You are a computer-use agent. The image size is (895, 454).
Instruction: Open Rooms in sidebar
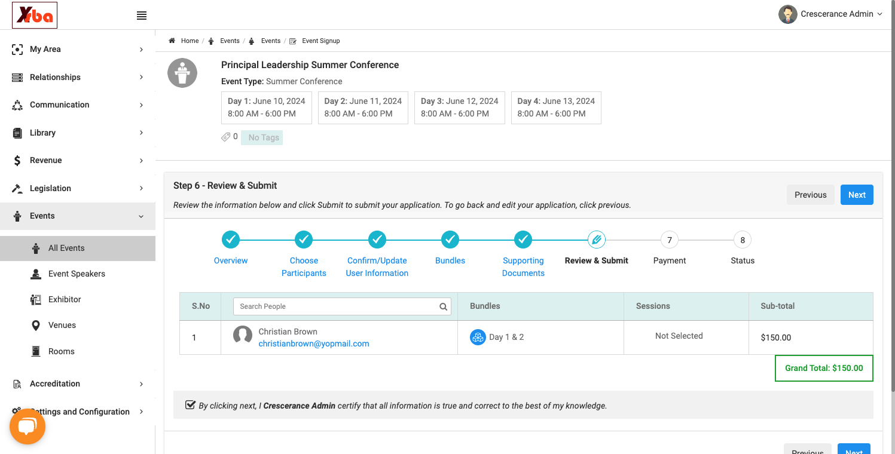coord(78,351)
